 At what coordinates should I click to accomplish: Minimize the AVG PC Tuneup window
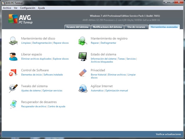pos(166,2)
